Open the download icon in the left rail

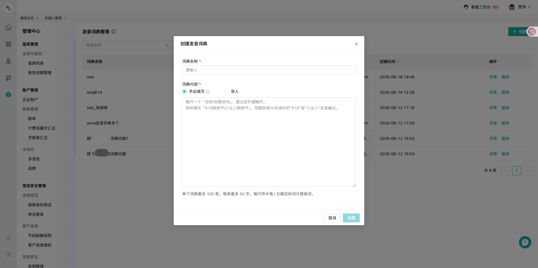pos(8,254)
